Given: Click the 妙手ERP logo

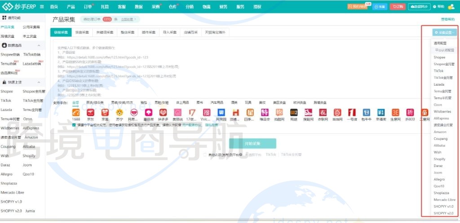Looking at the screenshot, I should [19, 6].
